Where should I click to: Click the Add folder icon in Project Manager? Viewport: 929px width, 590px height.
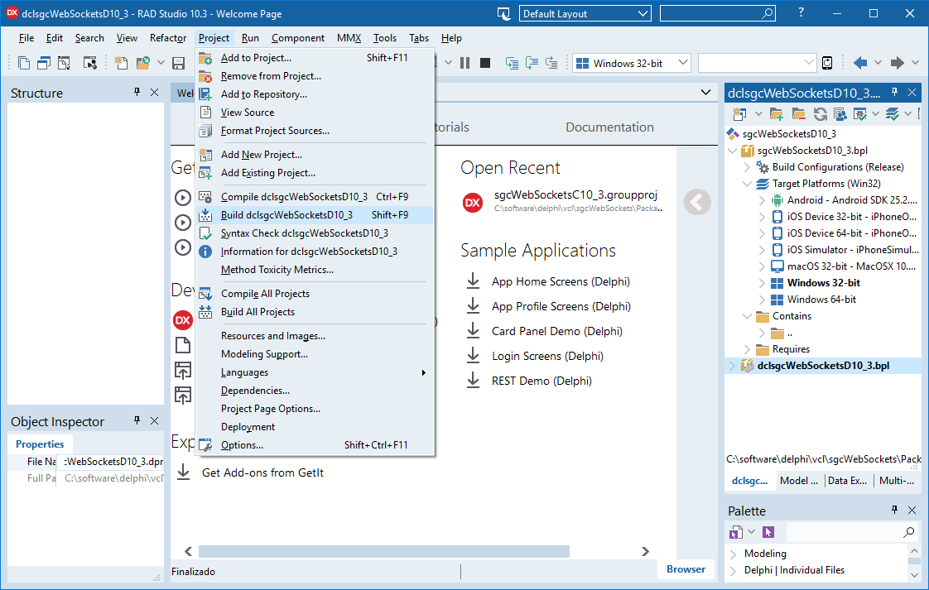tap(777, 113)
